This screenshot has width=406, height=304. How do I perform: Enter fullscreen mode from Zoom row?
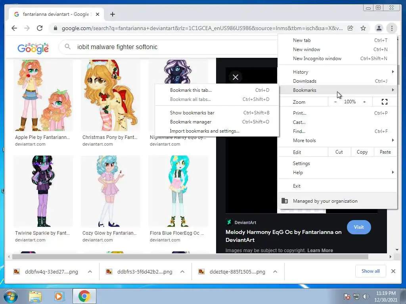tap(385, 102)
